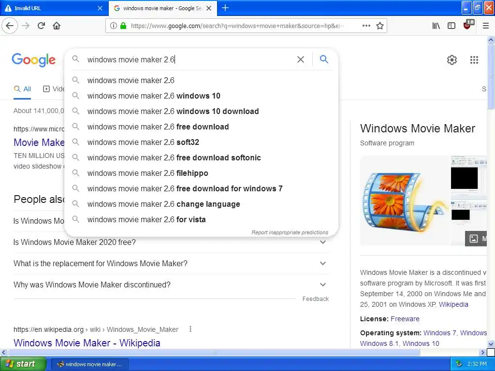The height and width of the screenshot is (371, 495).
Task: Click into the Google search input field
Action: (189, 59)
